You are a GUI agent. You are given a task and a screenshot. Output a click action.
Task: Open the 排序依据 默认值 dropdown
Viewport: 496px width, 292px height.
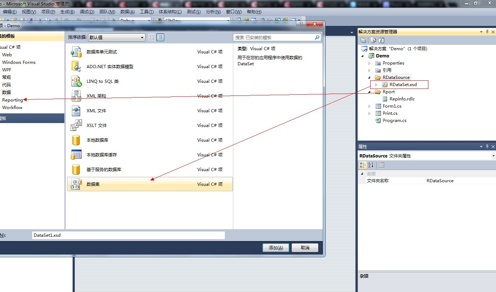(116, 37)
